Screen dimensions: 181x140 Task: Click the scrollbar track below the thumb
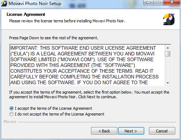click(x=168, y=68)
